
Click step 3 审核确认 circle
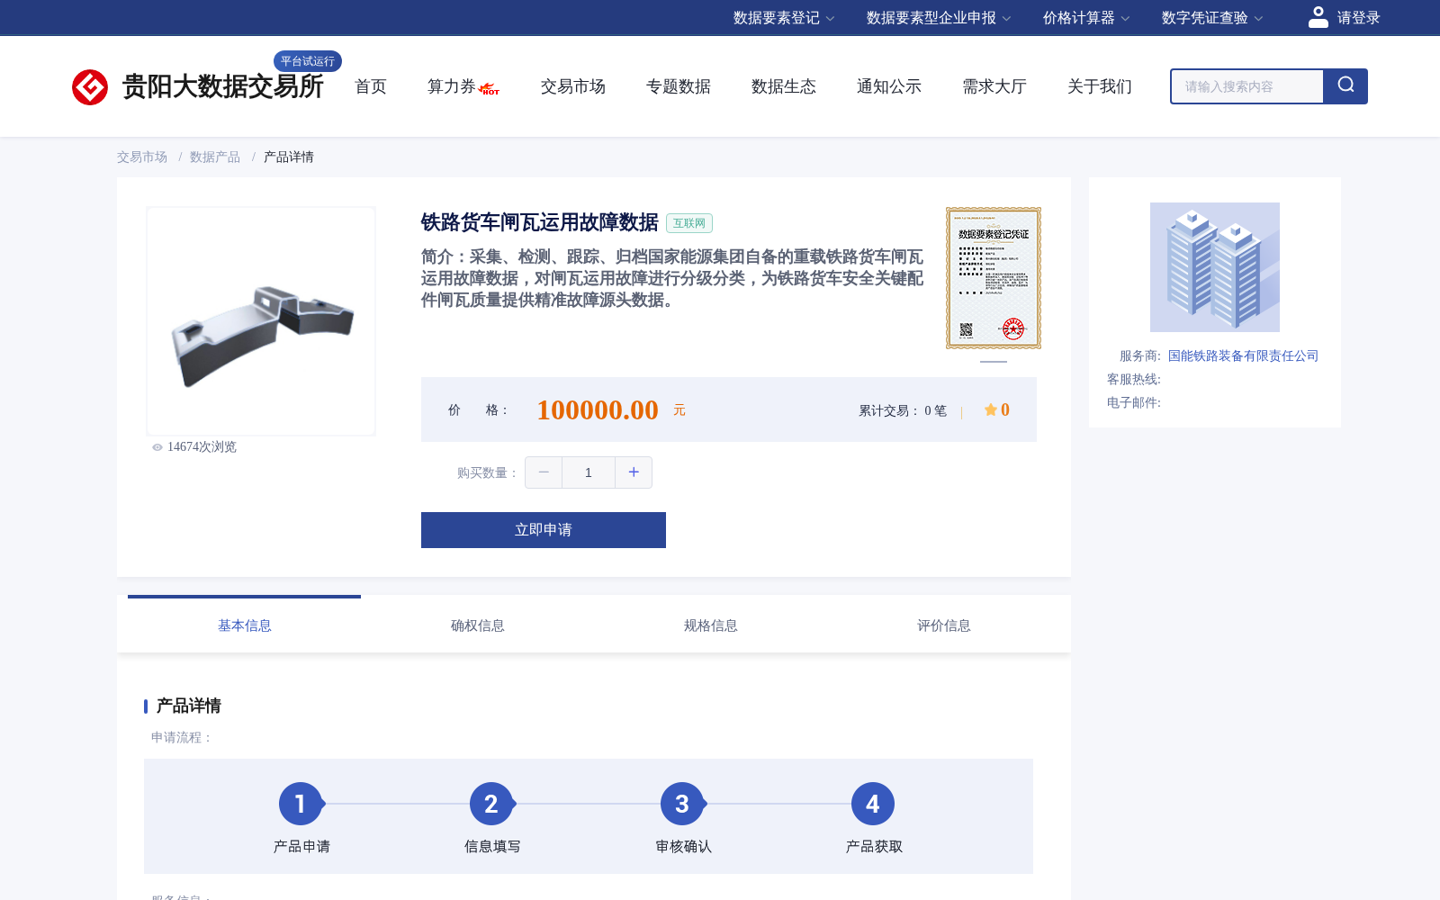(682, 804)
